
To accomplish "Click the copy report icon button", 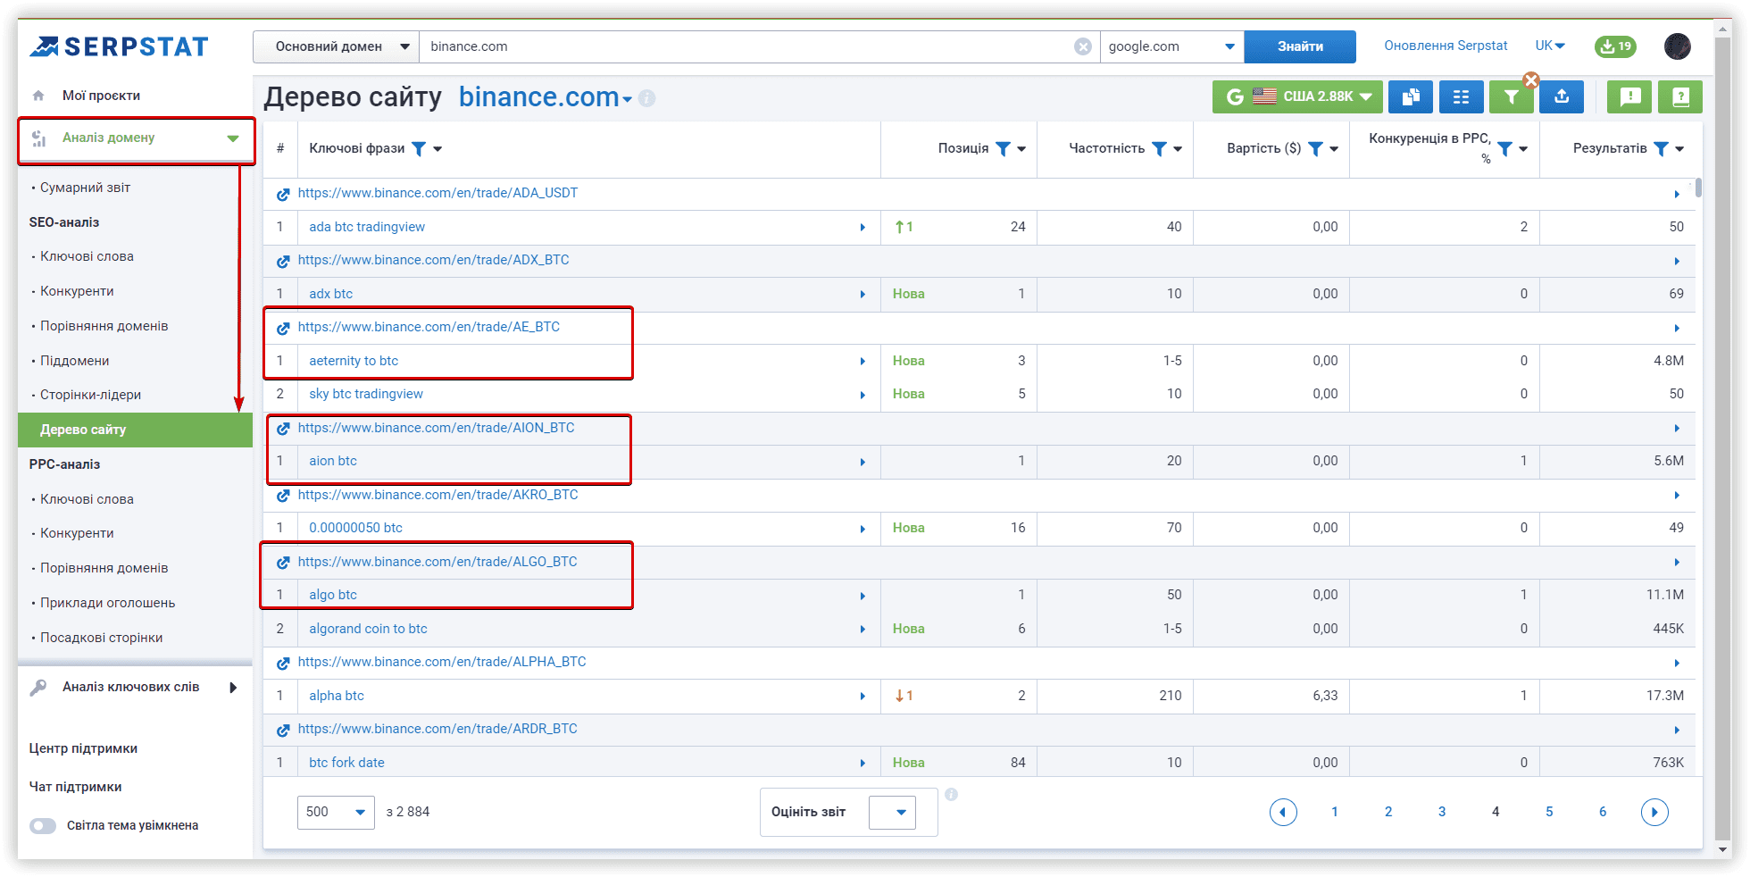I will click(x=1411, y=96).
